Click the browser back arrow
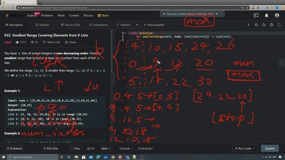 [3, 8]
